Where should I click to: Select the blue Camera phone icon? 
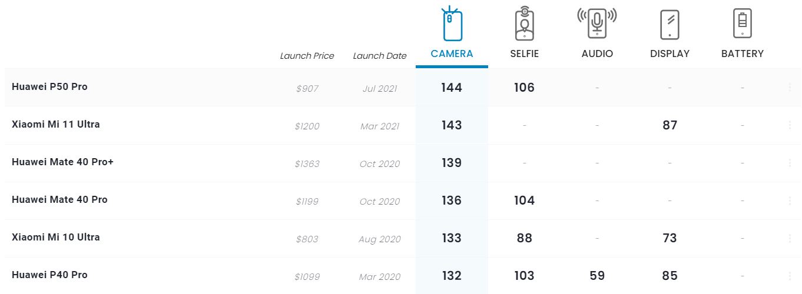(x=452, y=24)
